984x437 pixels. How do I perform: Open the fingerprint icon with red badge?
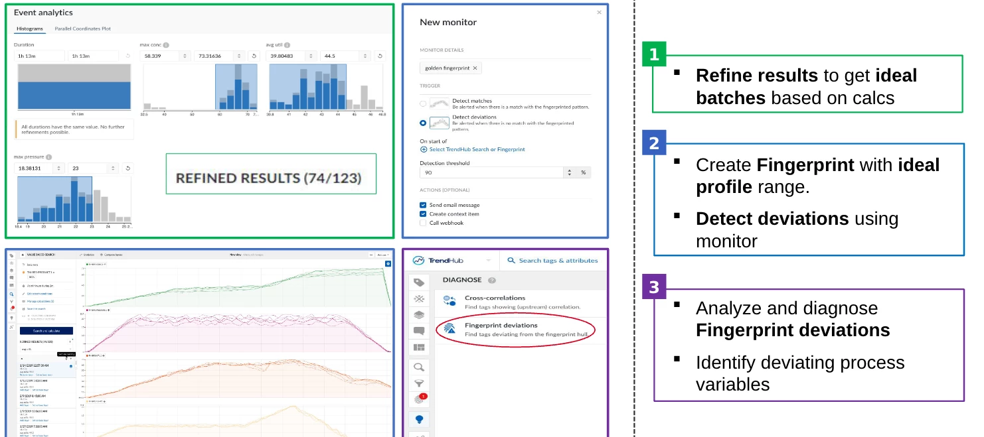pyautogui.click(x=419, y=400)
